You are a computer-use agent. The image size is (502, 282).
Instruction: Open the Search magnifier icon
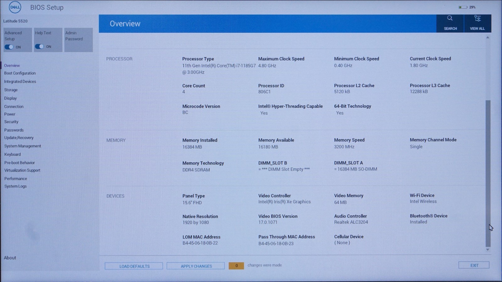(x=450, y=18)
